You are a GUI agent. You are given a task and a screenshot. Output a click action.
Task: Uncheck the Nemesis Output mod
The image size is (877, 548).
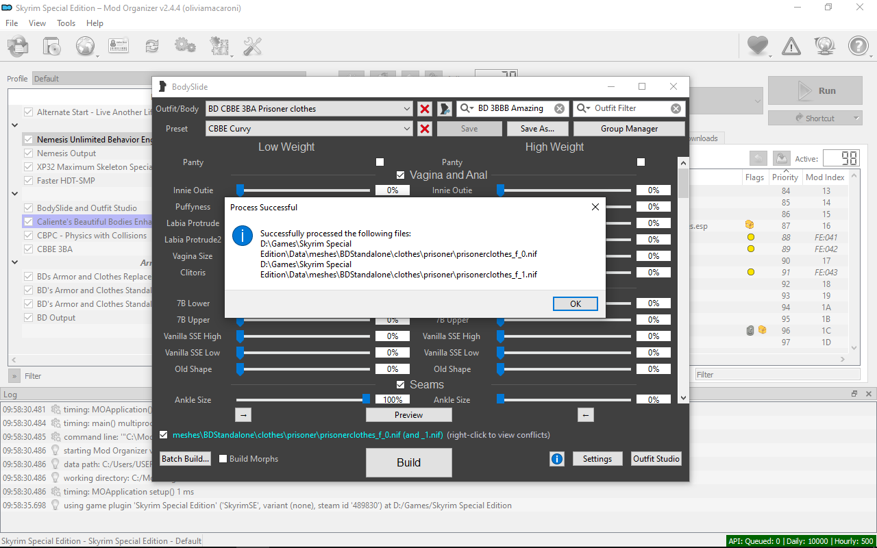coord(28,153)
